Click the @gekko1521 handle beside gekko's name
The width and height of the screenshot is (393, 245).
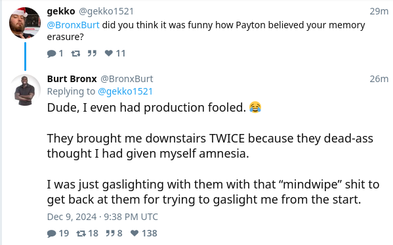(x=106, y=11)
